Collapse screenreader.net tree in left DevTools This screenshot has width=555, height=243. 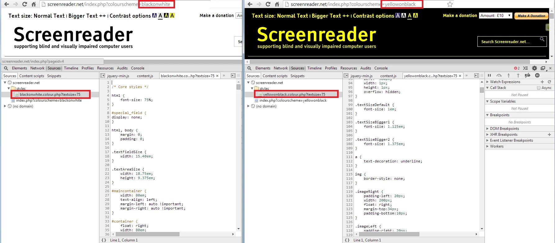point(5,83)
